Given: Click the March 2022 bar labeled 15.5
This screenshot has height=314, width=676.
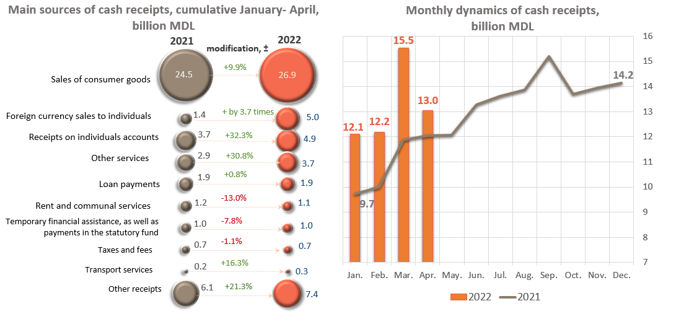Looking at the screenshot, I should (x=403, y=155).
